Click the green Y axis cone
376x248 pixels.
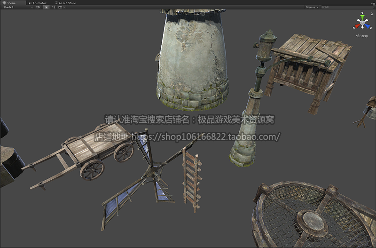click(362, 17)
